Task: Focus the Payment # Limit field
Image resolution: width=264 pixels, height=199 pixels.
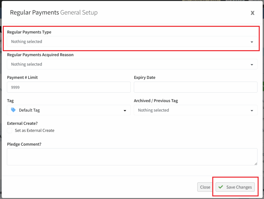Action: [69, 87]
